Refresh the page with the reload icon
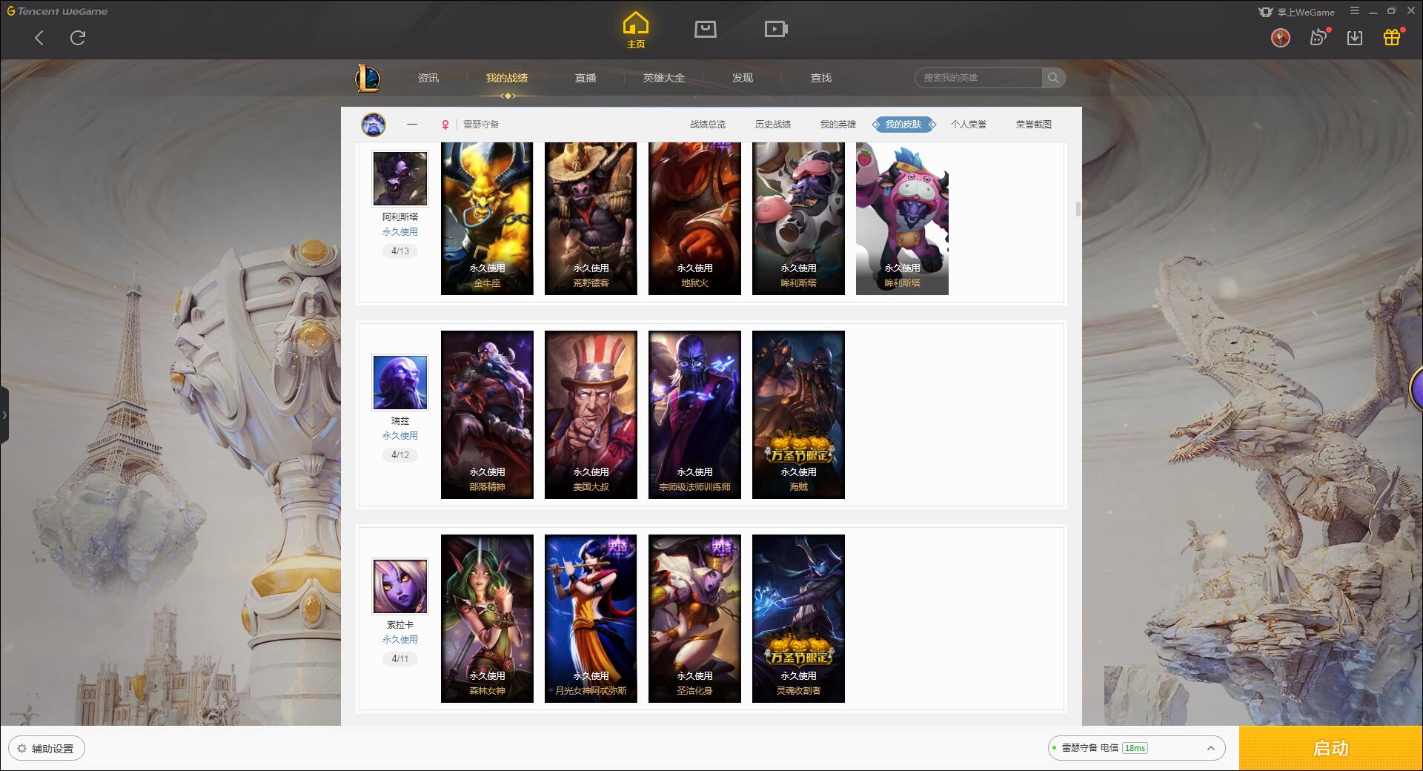Screen dimensions: 1423x771 click(78, 38)
